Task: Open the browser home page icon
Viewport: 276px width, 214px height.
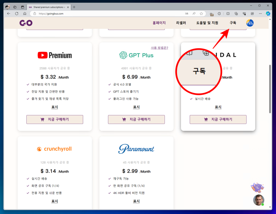Action: point(25,13)
